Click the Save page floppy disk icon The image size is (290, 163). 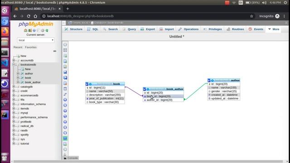click(x=65, y=72)
